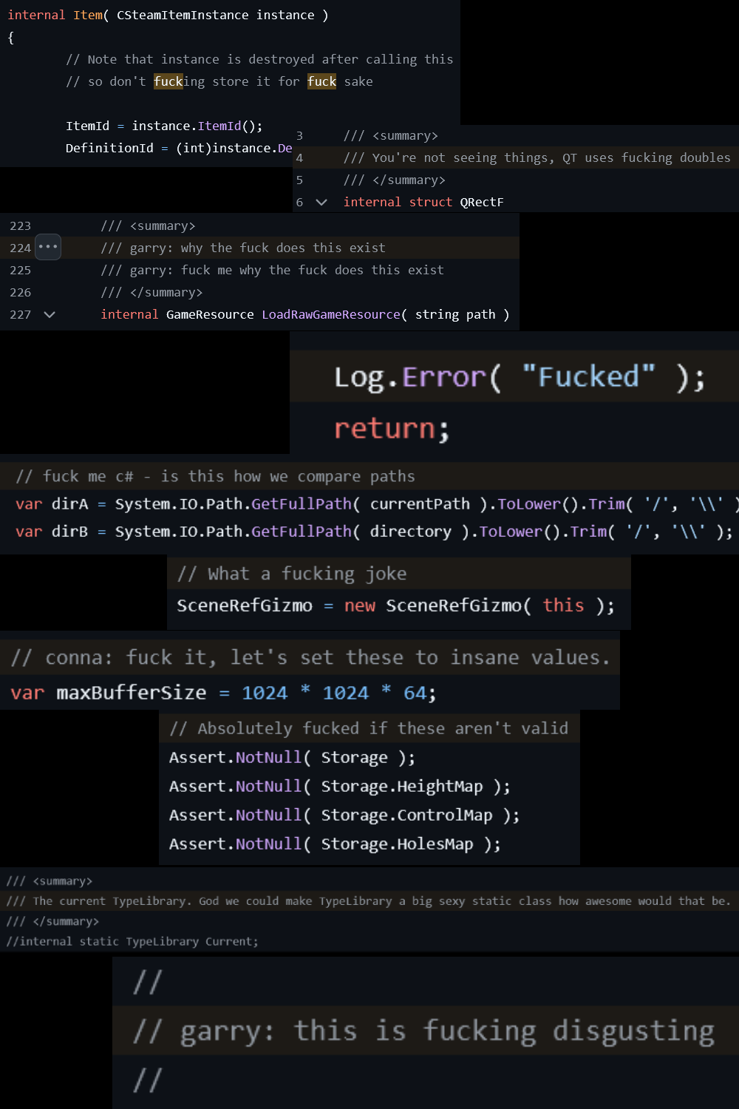This screenshot has height=1109, width=739.
Task: Collapse the LoadRawGameResource method on line 227
Action: [x=49, y=314]
